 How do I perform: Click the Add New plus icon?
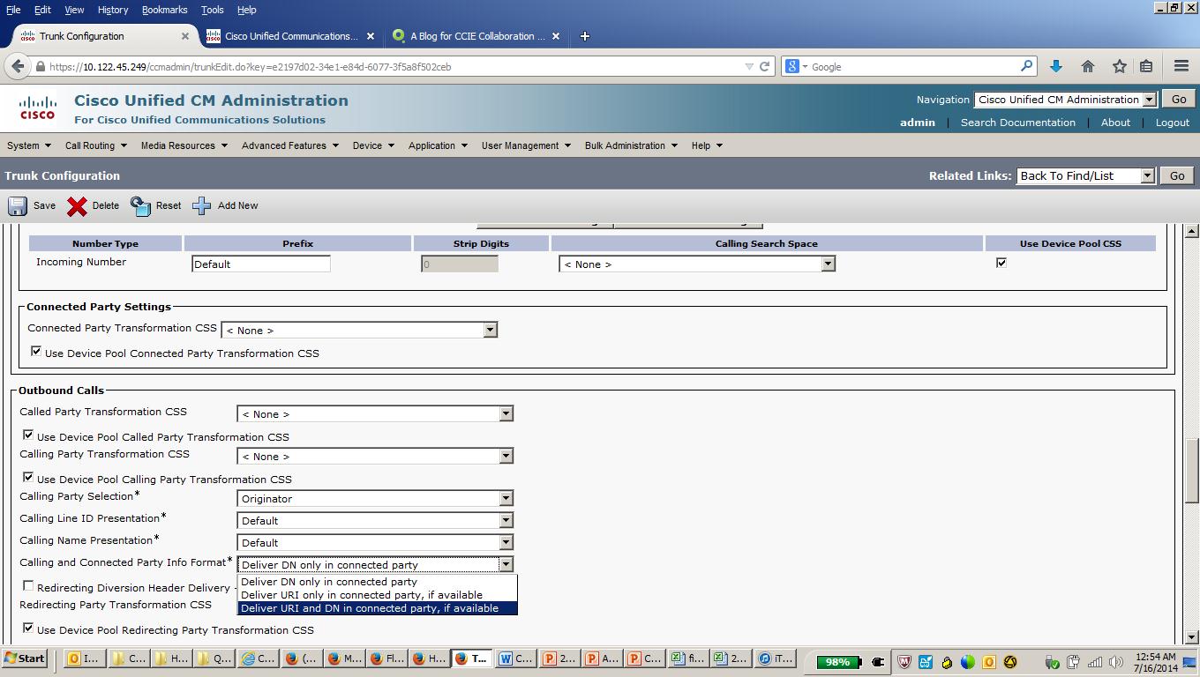coord(202,206)
